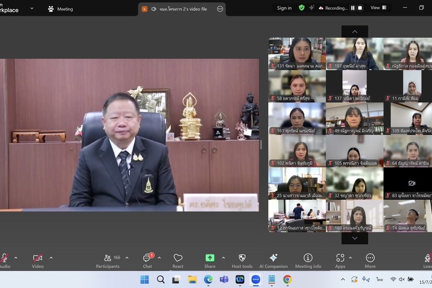Open AI Companion
Screen dimensions: 432x288
(x=273, y=260)
